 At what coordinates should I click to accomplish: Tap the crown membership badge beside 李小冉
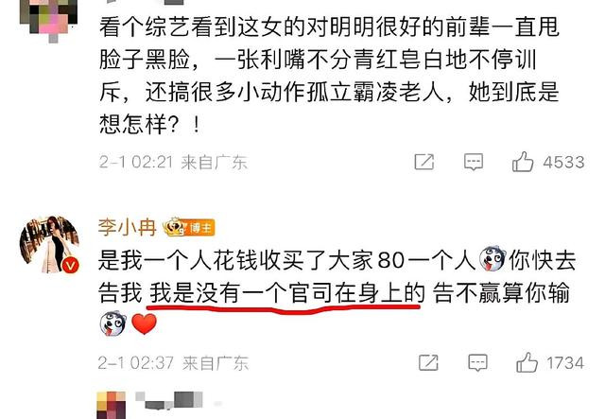click(x=174, y=227)
